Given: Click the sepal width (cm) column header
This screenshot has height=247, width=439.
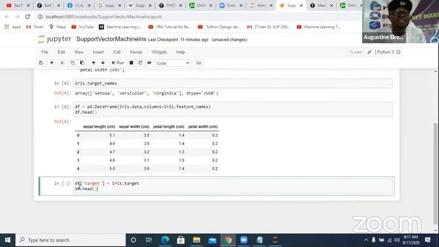Looking at the screenshot, I should pos(134,127).
